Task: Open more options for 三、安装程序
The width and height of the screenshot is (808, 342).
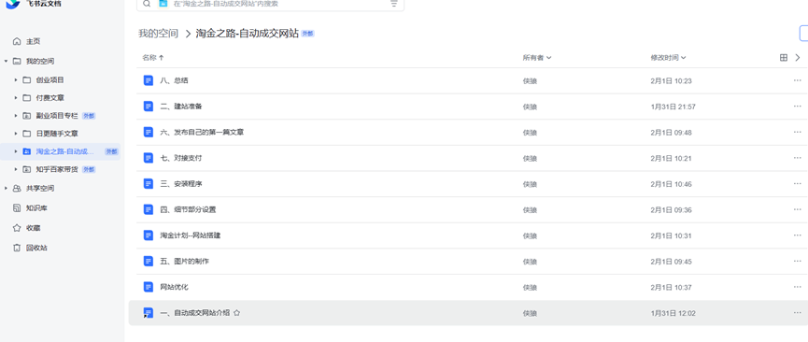Action: (797, 184)
